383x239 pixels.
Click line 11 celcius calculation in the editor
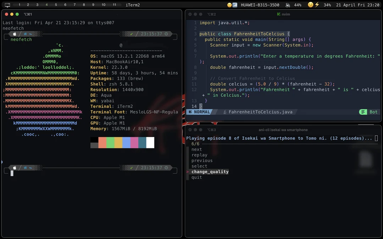[x=272, y=84]
